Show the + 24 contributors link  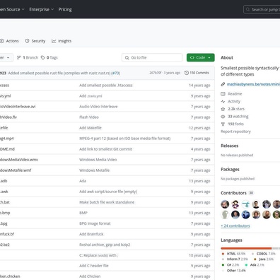235,226
